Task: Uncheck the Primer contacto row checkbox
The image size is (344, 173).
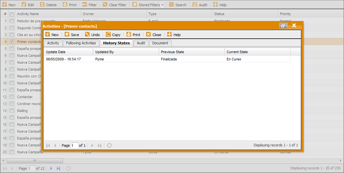Action: (12, 42)
